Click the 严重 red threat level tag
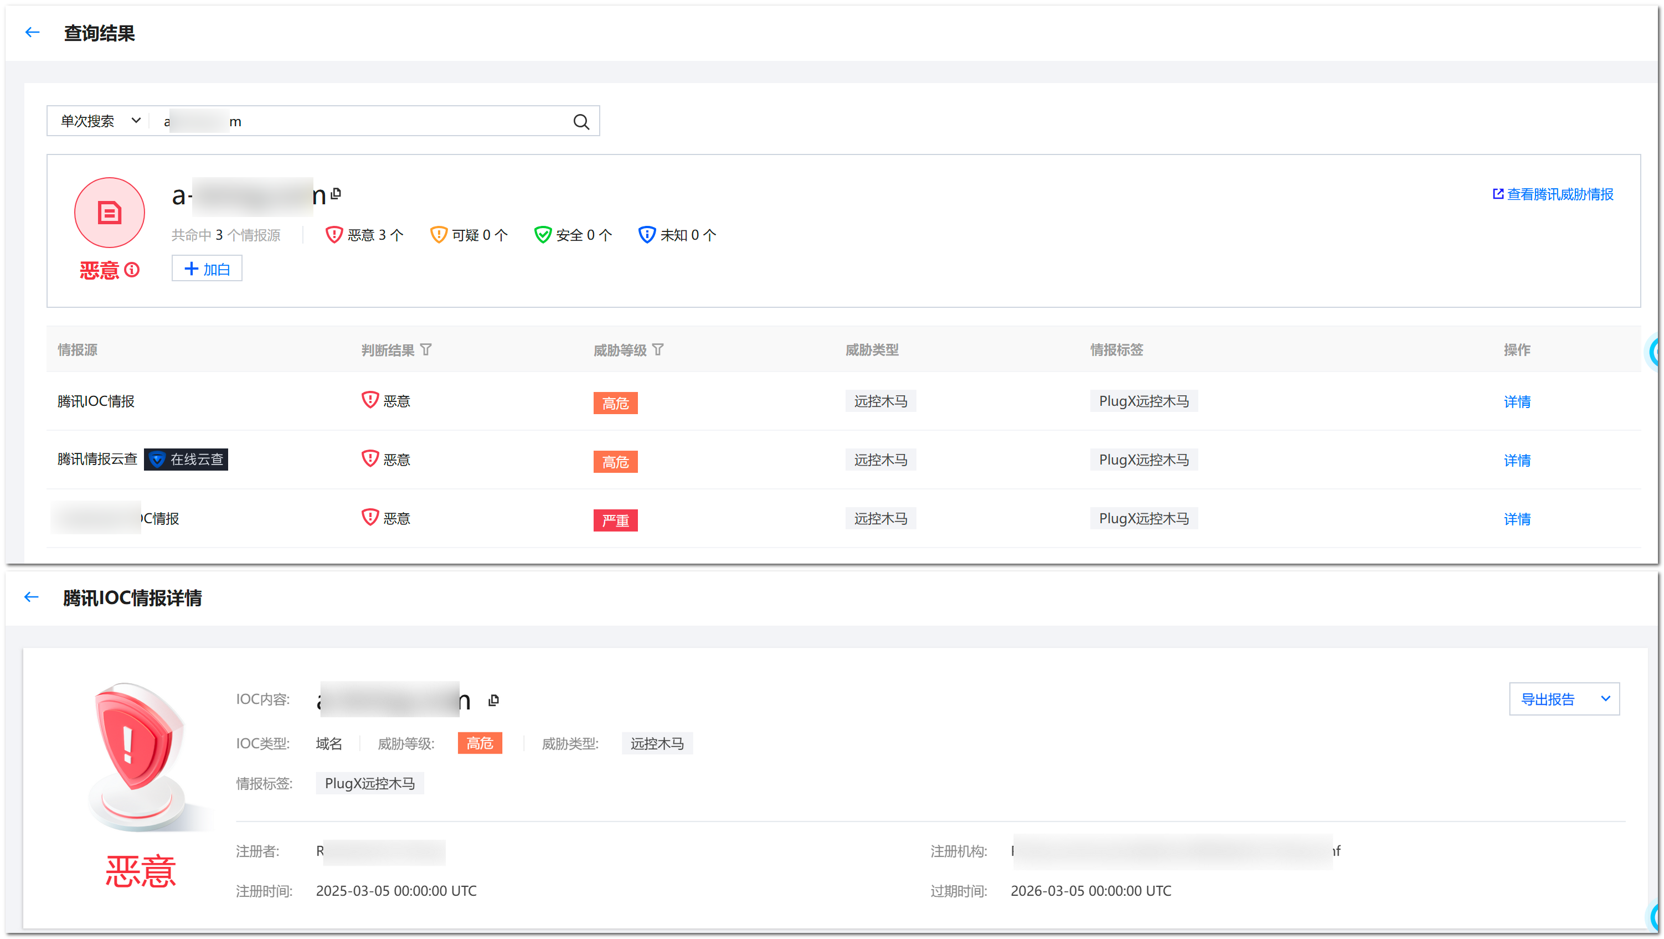The width and height of the screenshot is (1664, 939). tap(615, 520)
